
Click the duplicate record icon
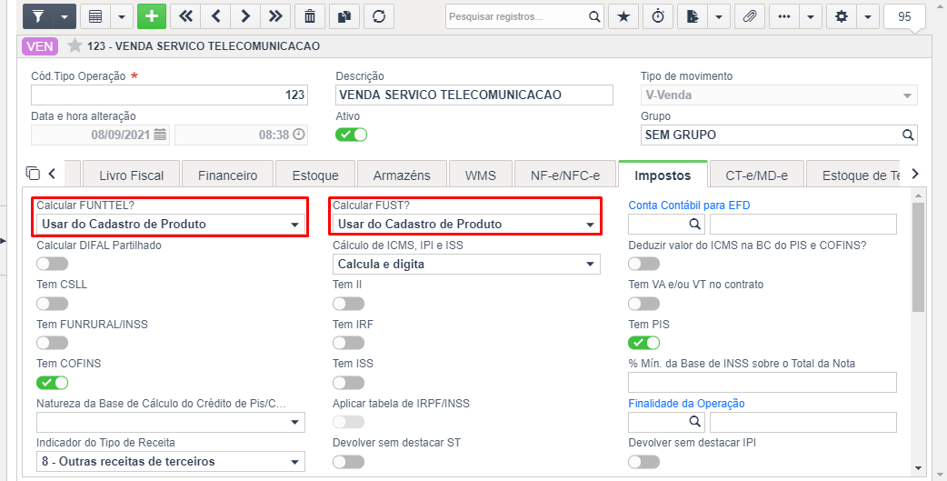pyautogui.click(x=344, y=16)
